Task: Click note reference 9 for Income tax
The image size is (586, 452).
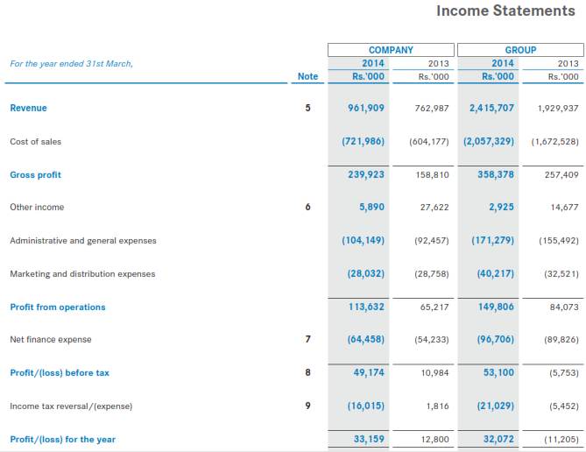Action: 307,406
